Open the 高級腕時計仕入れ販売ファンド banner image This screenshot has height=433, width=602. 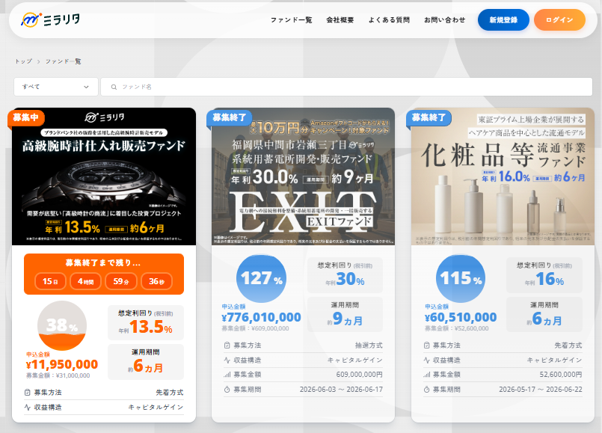pyautogui.click(x=104, y=176)
